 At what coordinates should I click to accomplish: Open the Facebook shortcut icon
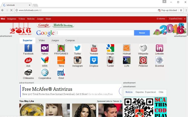pyautogui.click(x=28, y=48)
